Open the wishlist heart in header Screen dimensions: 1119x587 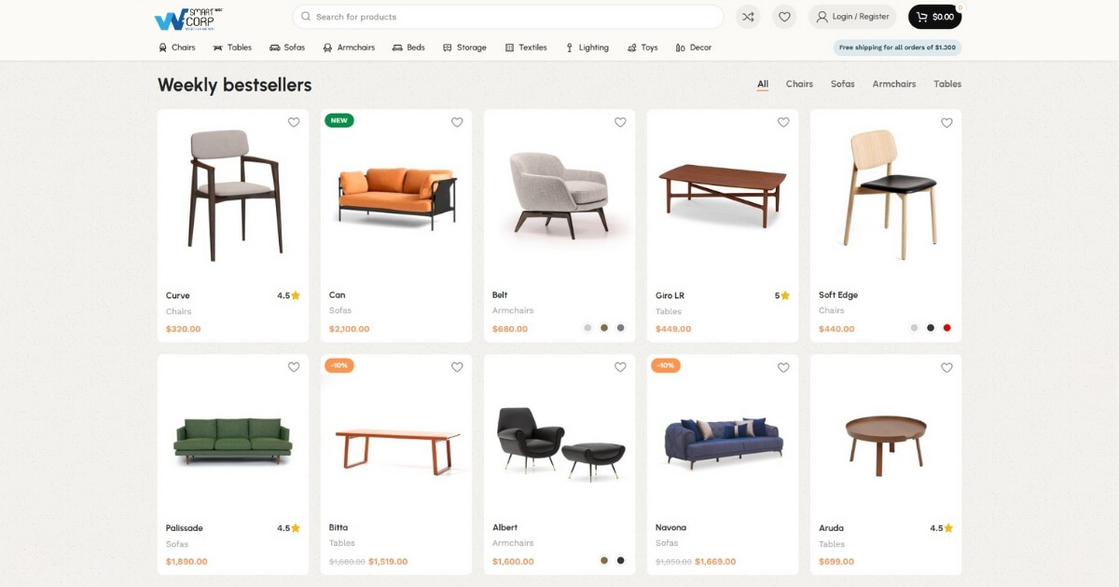click(x=784, y=17)
